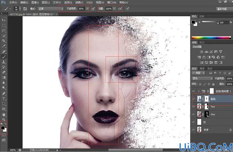
Task: Select the Clone Stamp tool
Action: (x=4, y=62)
